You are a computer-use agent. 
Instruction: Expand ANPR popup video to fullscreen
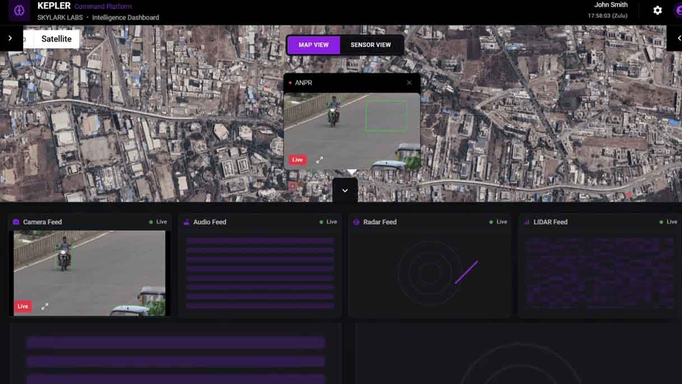319,160
